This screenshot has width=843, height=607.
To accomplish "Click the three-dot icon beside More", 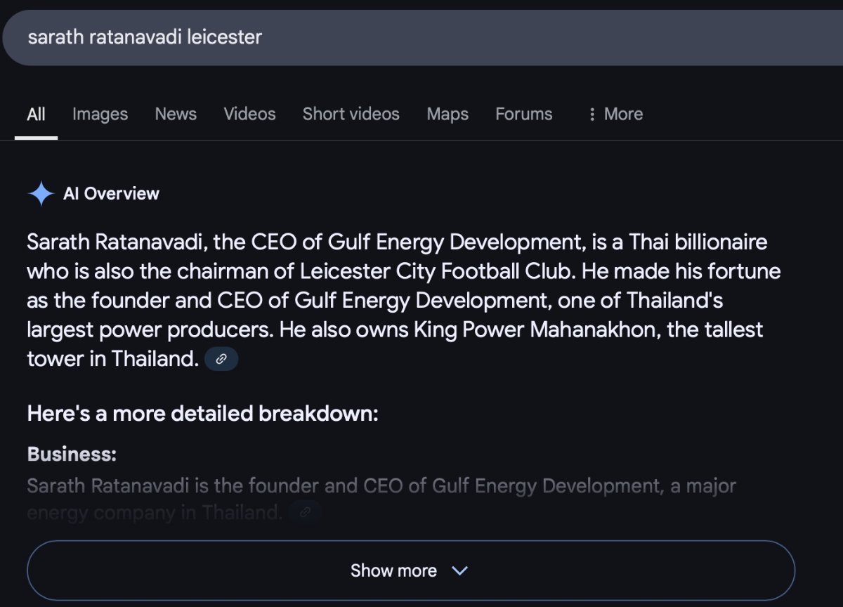I will (592, 114).
